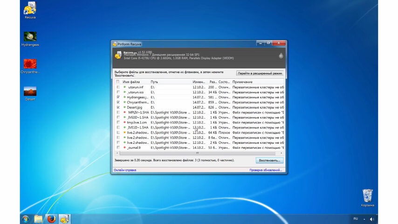This screenshot has width=398, height=224.
Task: Click green status dot of _utorun.inf
Action: (124, 87)
